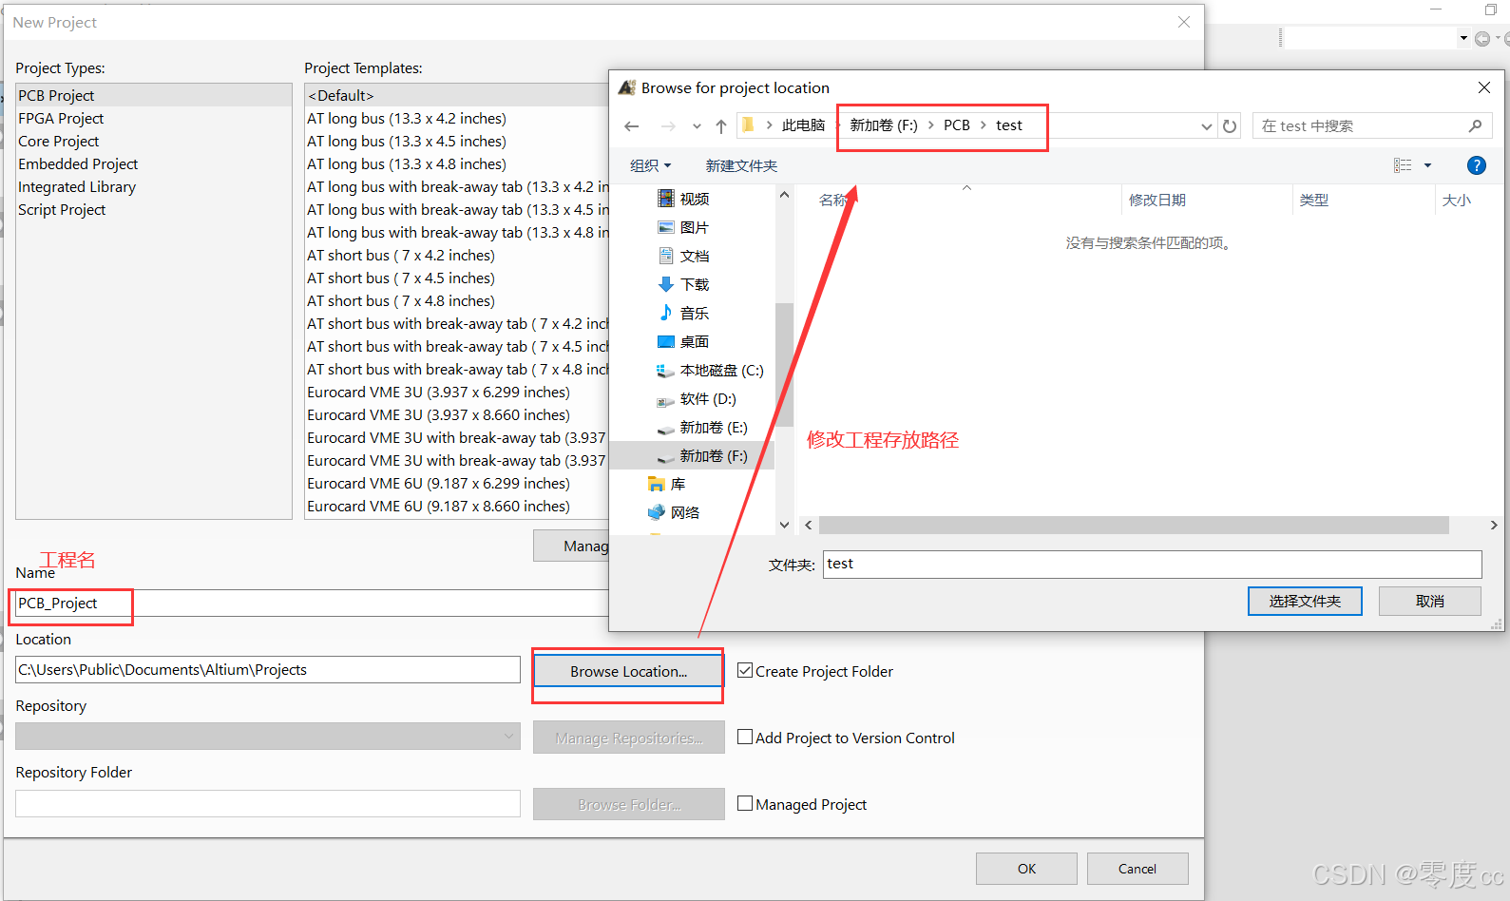Toggle the Create Project Folder checkbox
1510x901 pixels.
pos(745,670)
